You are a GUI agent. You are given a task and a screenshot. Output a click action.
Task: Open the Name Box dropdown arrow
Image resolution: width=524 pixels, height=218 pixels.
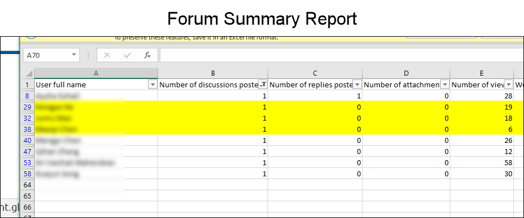[74, 55]
